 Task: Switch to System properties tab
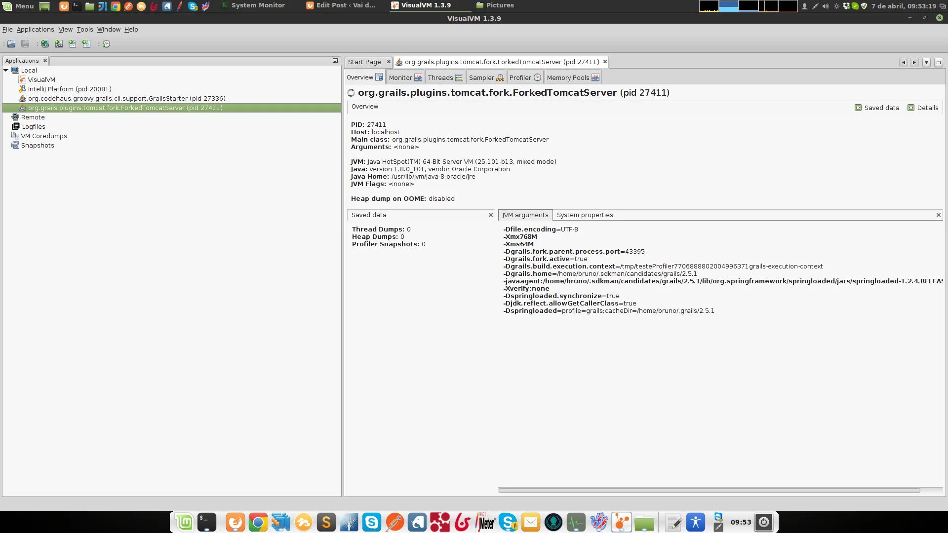click(x=585, y=215)
